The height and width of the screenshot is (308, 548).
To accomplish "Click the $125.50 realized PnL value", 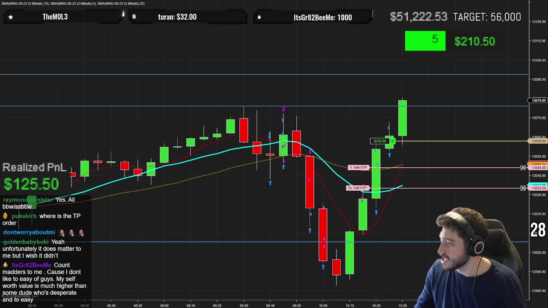I will point(31,184).
